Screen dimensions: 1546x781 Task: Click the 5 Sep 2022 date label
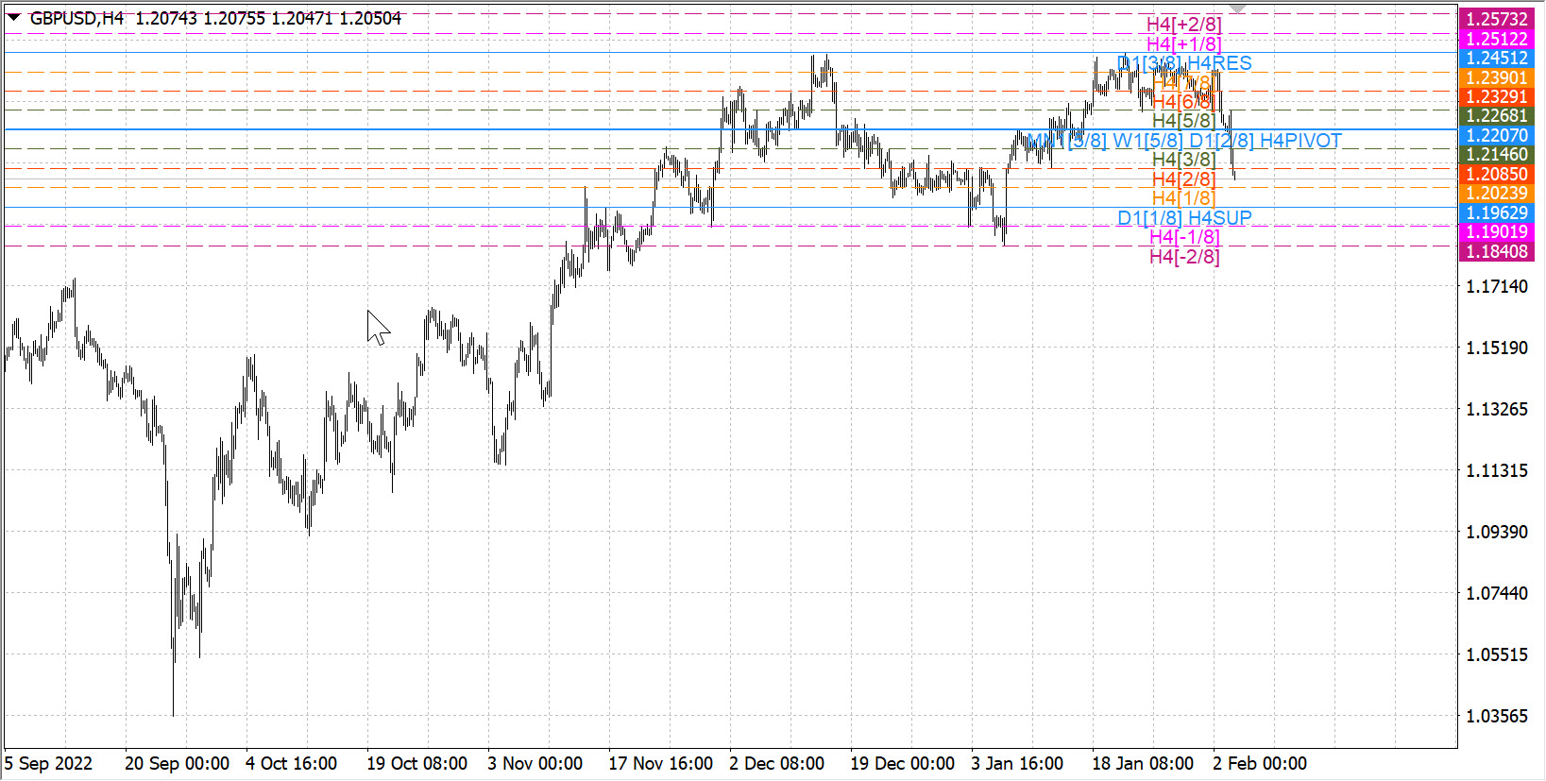48,763
